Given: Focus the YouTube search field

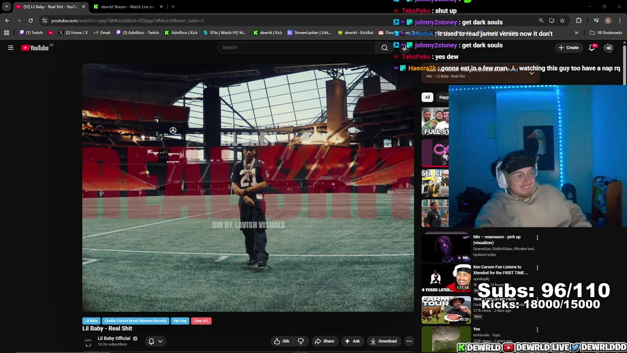Looking at the screenshot, I should tap(297, 48).
